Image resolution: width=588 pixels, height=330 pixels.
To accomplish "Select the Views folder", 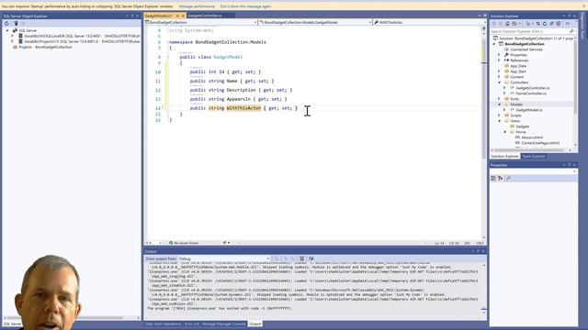I will tap(512, 121).
